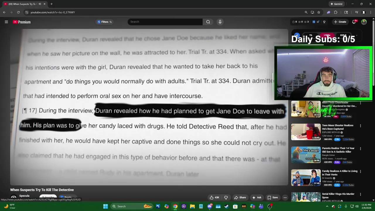The width and height of the screenshot is (375, 211).
Task: Click the Ask button under the video
Action: point(257,198)
